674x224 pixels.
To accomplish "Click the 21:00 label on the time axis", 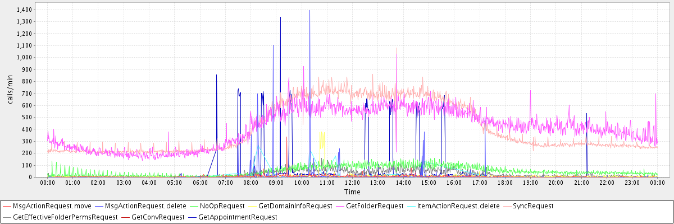I will coord(581,183).
